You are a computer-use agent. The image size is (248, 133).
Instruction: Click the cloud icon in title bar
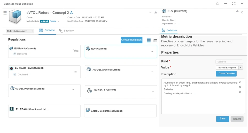coord(217,4)
